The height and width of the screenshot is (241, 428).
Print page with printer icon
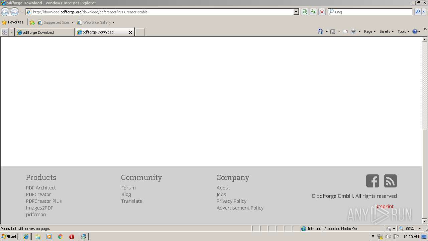coord(353,31)
